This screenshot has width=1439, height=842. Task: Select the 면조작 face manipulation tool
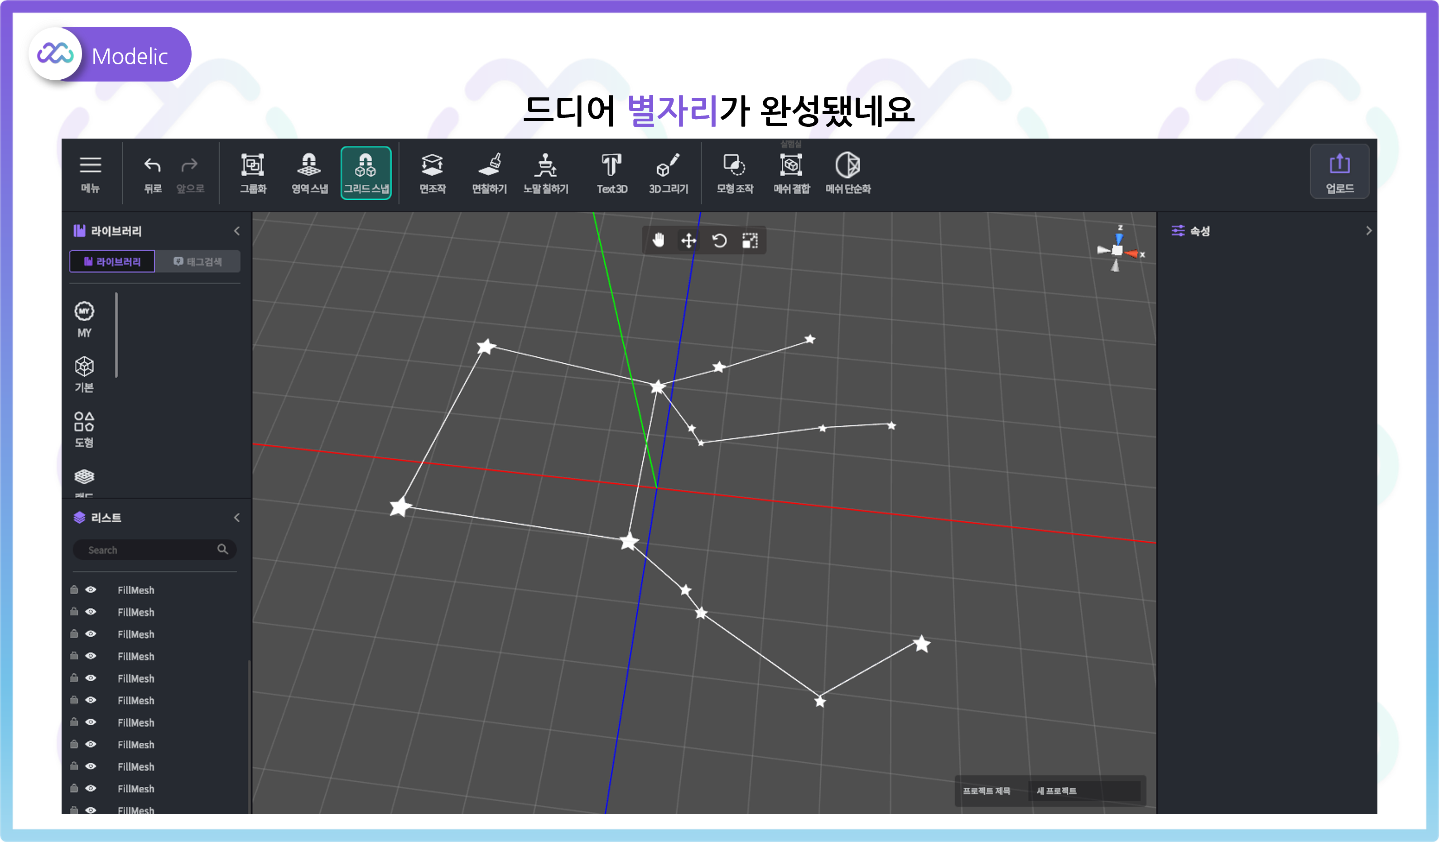click(x=432, y=174)
